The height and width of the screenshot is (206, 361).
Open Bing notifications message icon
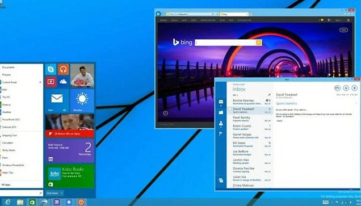coord(321,20)
